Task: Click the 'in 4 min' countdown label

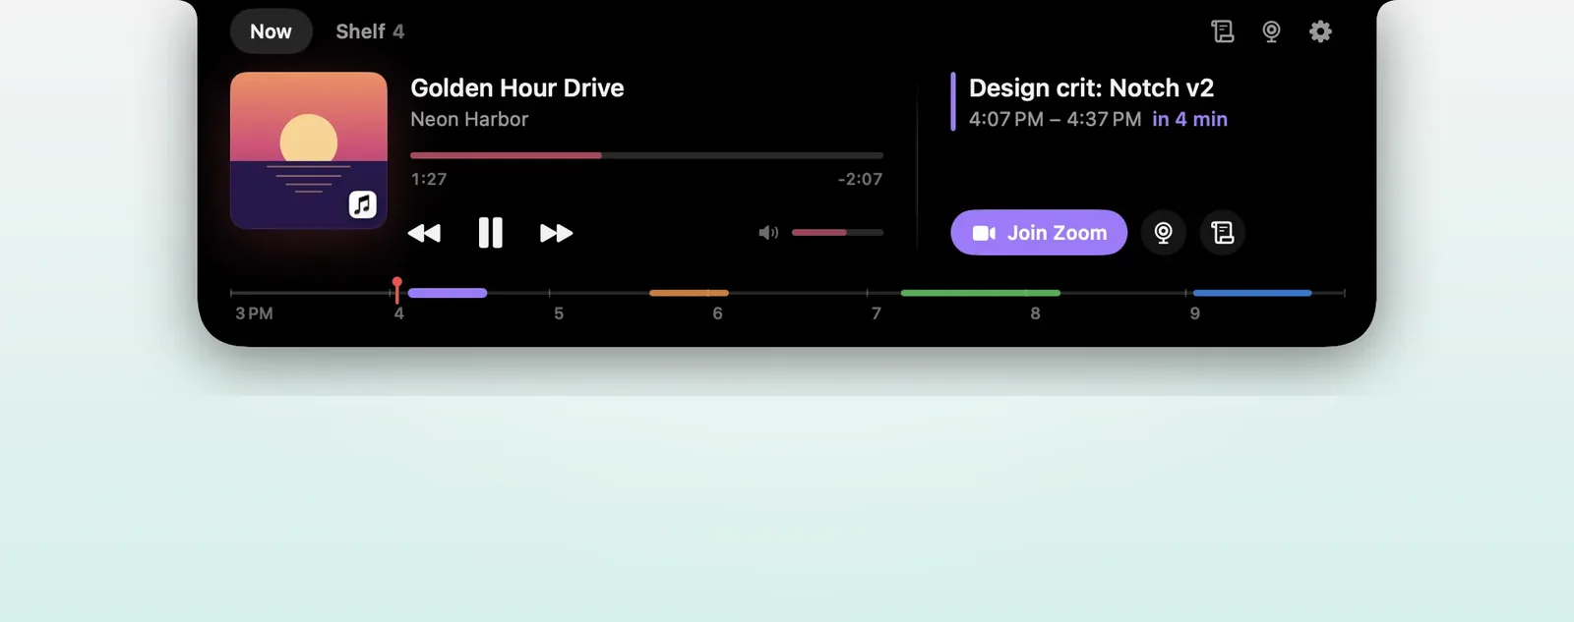Action: pos(1189,120)
